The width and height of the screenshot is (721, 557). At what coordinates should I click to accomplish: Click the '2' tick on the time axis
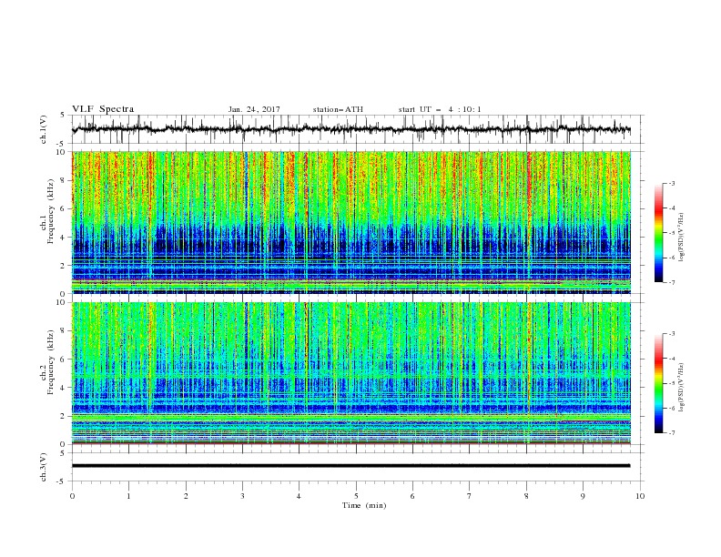click(x=186, y=496)
